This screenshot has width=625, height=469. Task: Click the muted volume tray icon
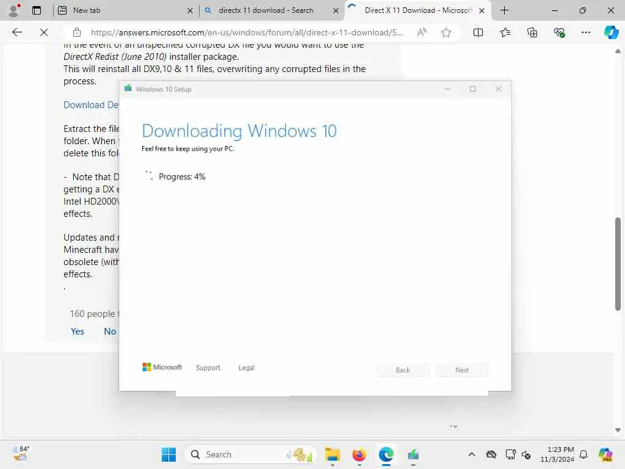(x=526, y=454)
